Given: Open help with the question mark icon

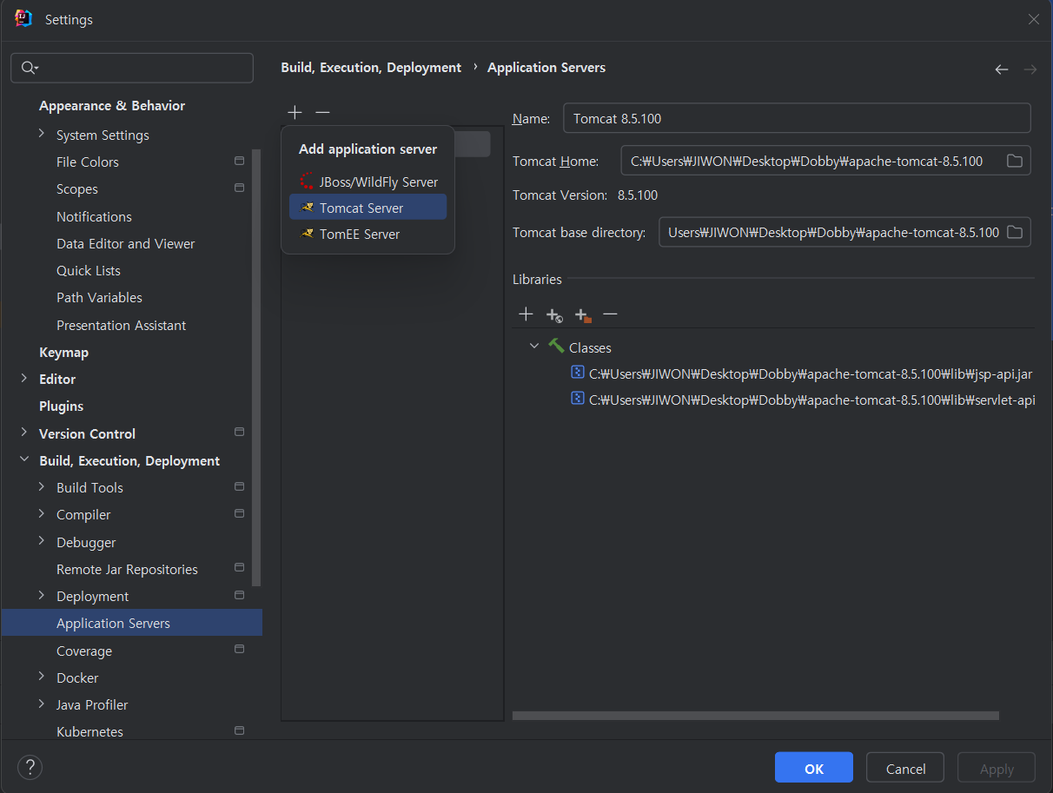Looking at the screenshot, I should [30, 767].
